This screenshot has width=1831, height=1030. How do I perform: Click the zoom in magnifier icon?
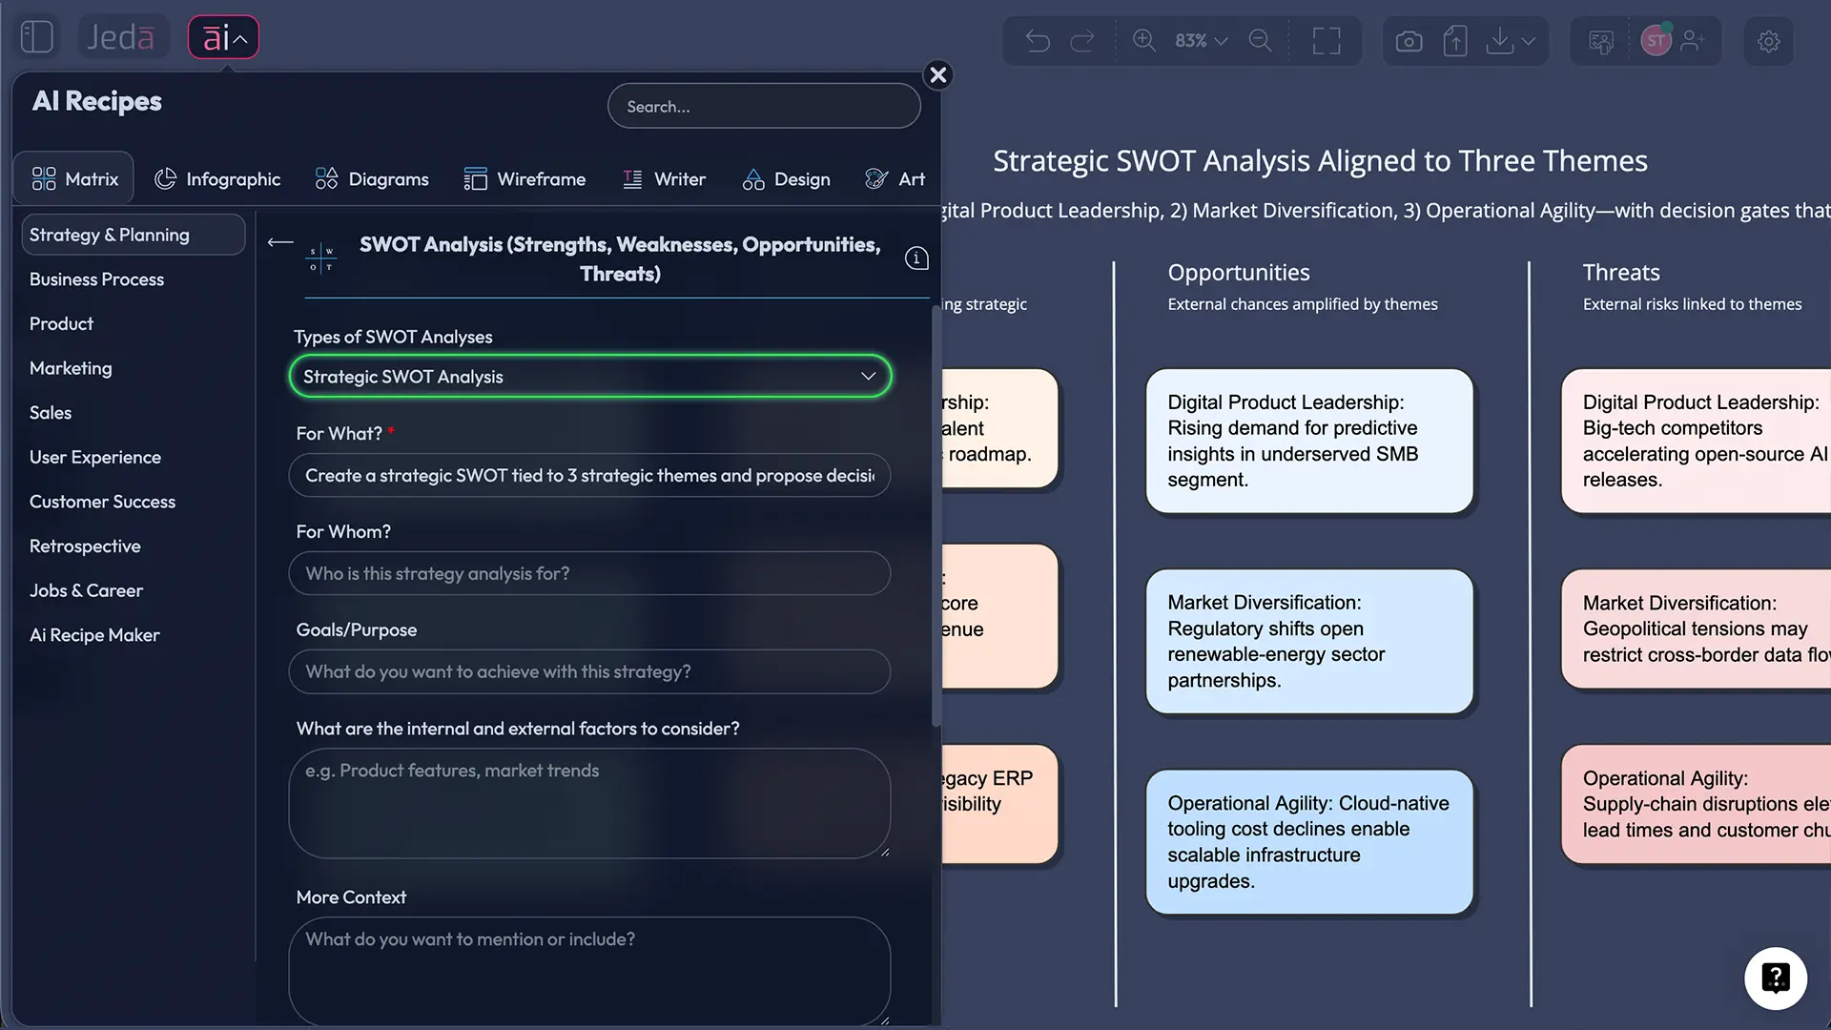pos(1143,40)
